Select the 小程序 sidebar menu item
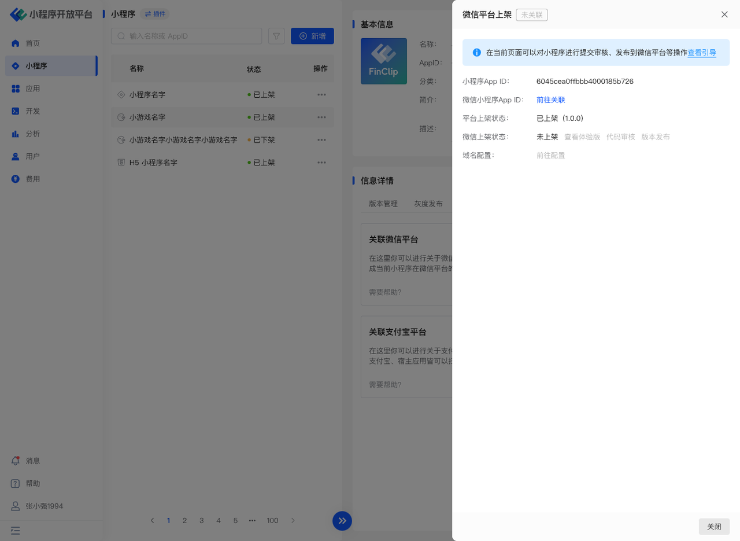The width and height of the screenshot is (740, 541). [51, 66]
